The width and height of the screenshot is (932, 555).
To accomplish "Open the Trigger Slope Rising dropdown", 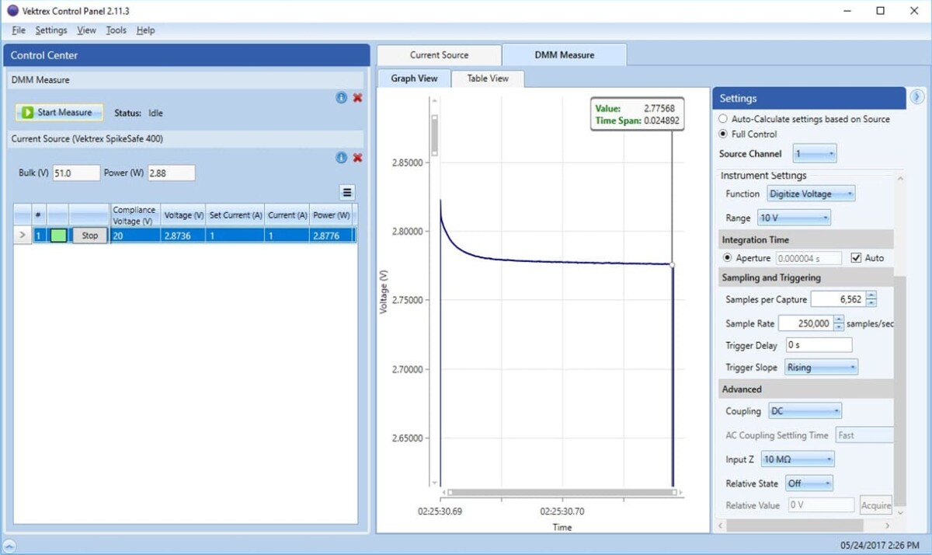I will (821, 368).
